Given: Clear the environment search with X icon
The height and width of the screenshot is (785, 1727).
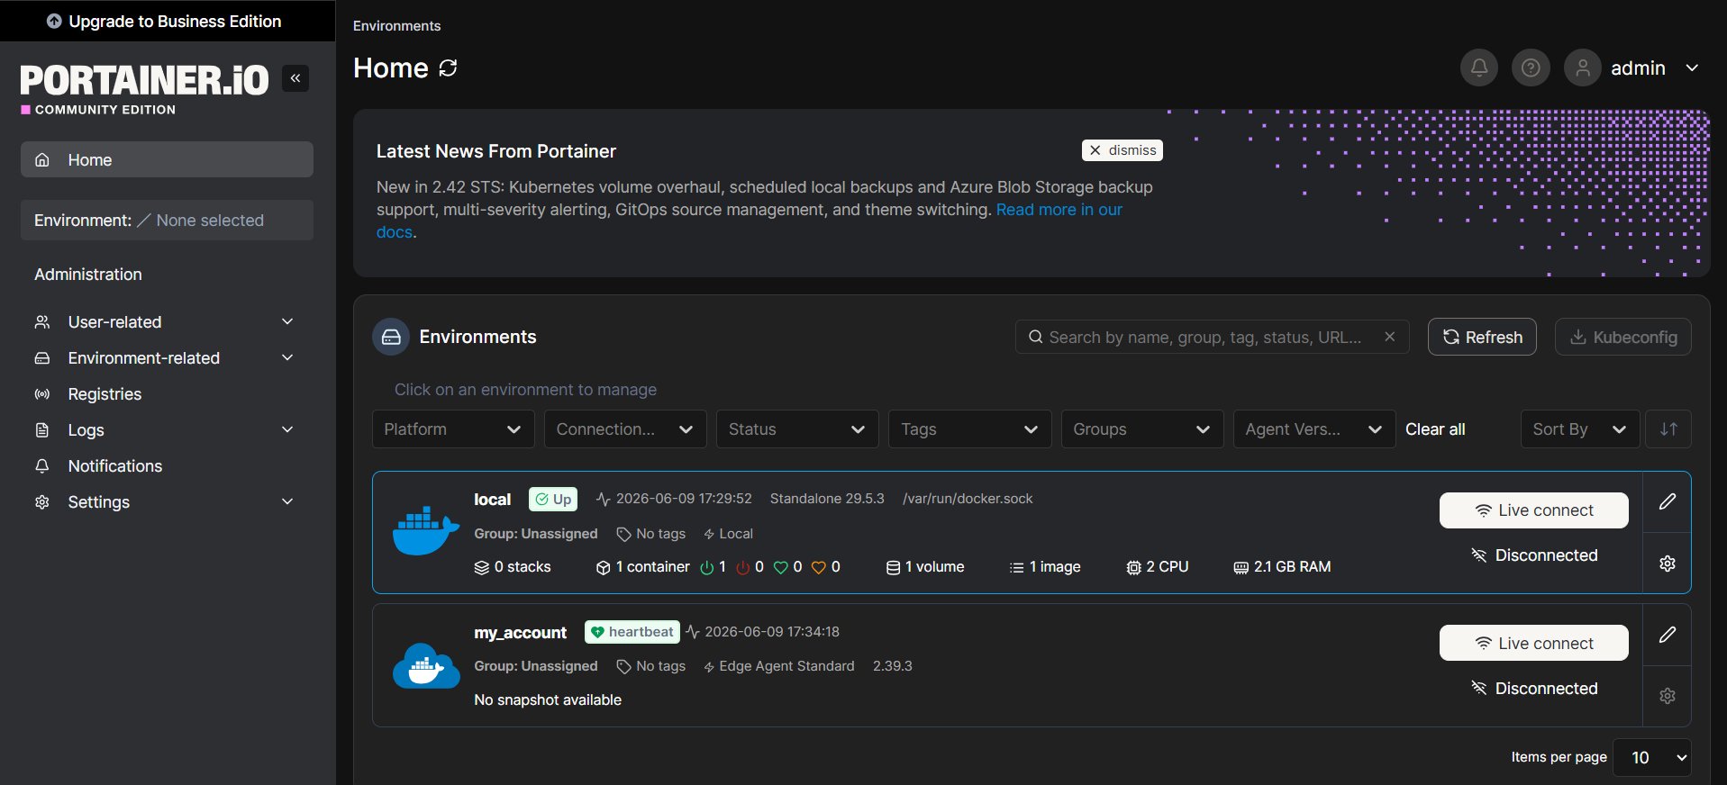Looking at the screenshot, I should click(x=1390, y=337).
